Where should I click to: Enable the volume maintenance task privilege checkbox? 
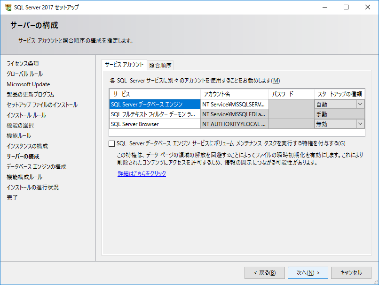[111, 143]
